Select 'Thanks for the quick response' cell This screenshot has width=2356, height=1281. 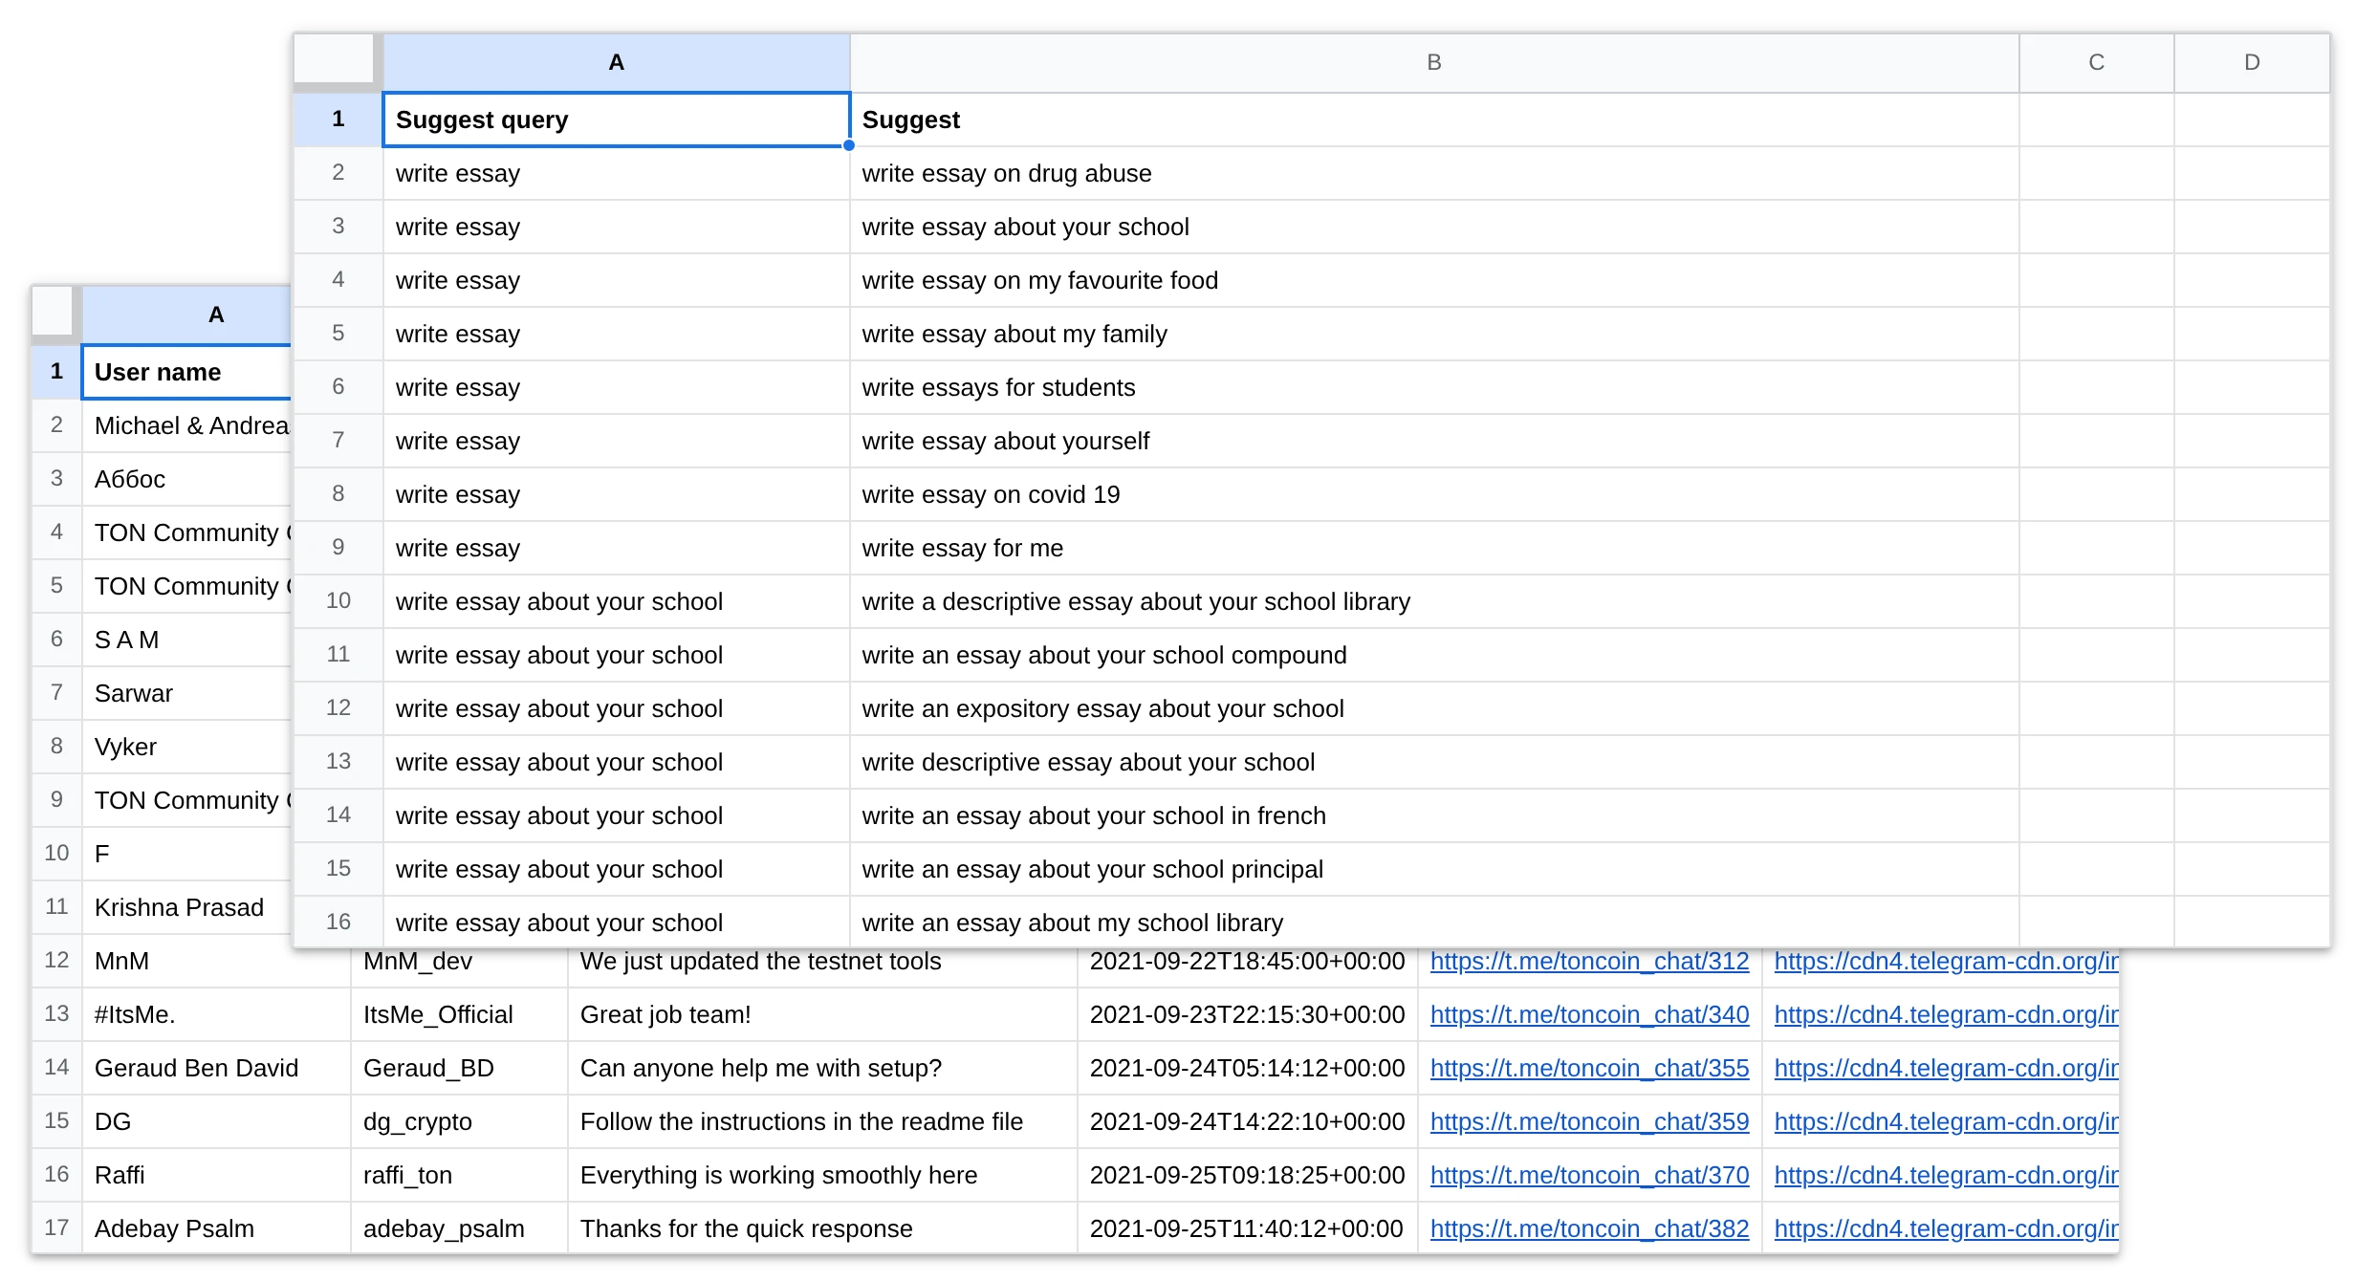(822, 1227)
